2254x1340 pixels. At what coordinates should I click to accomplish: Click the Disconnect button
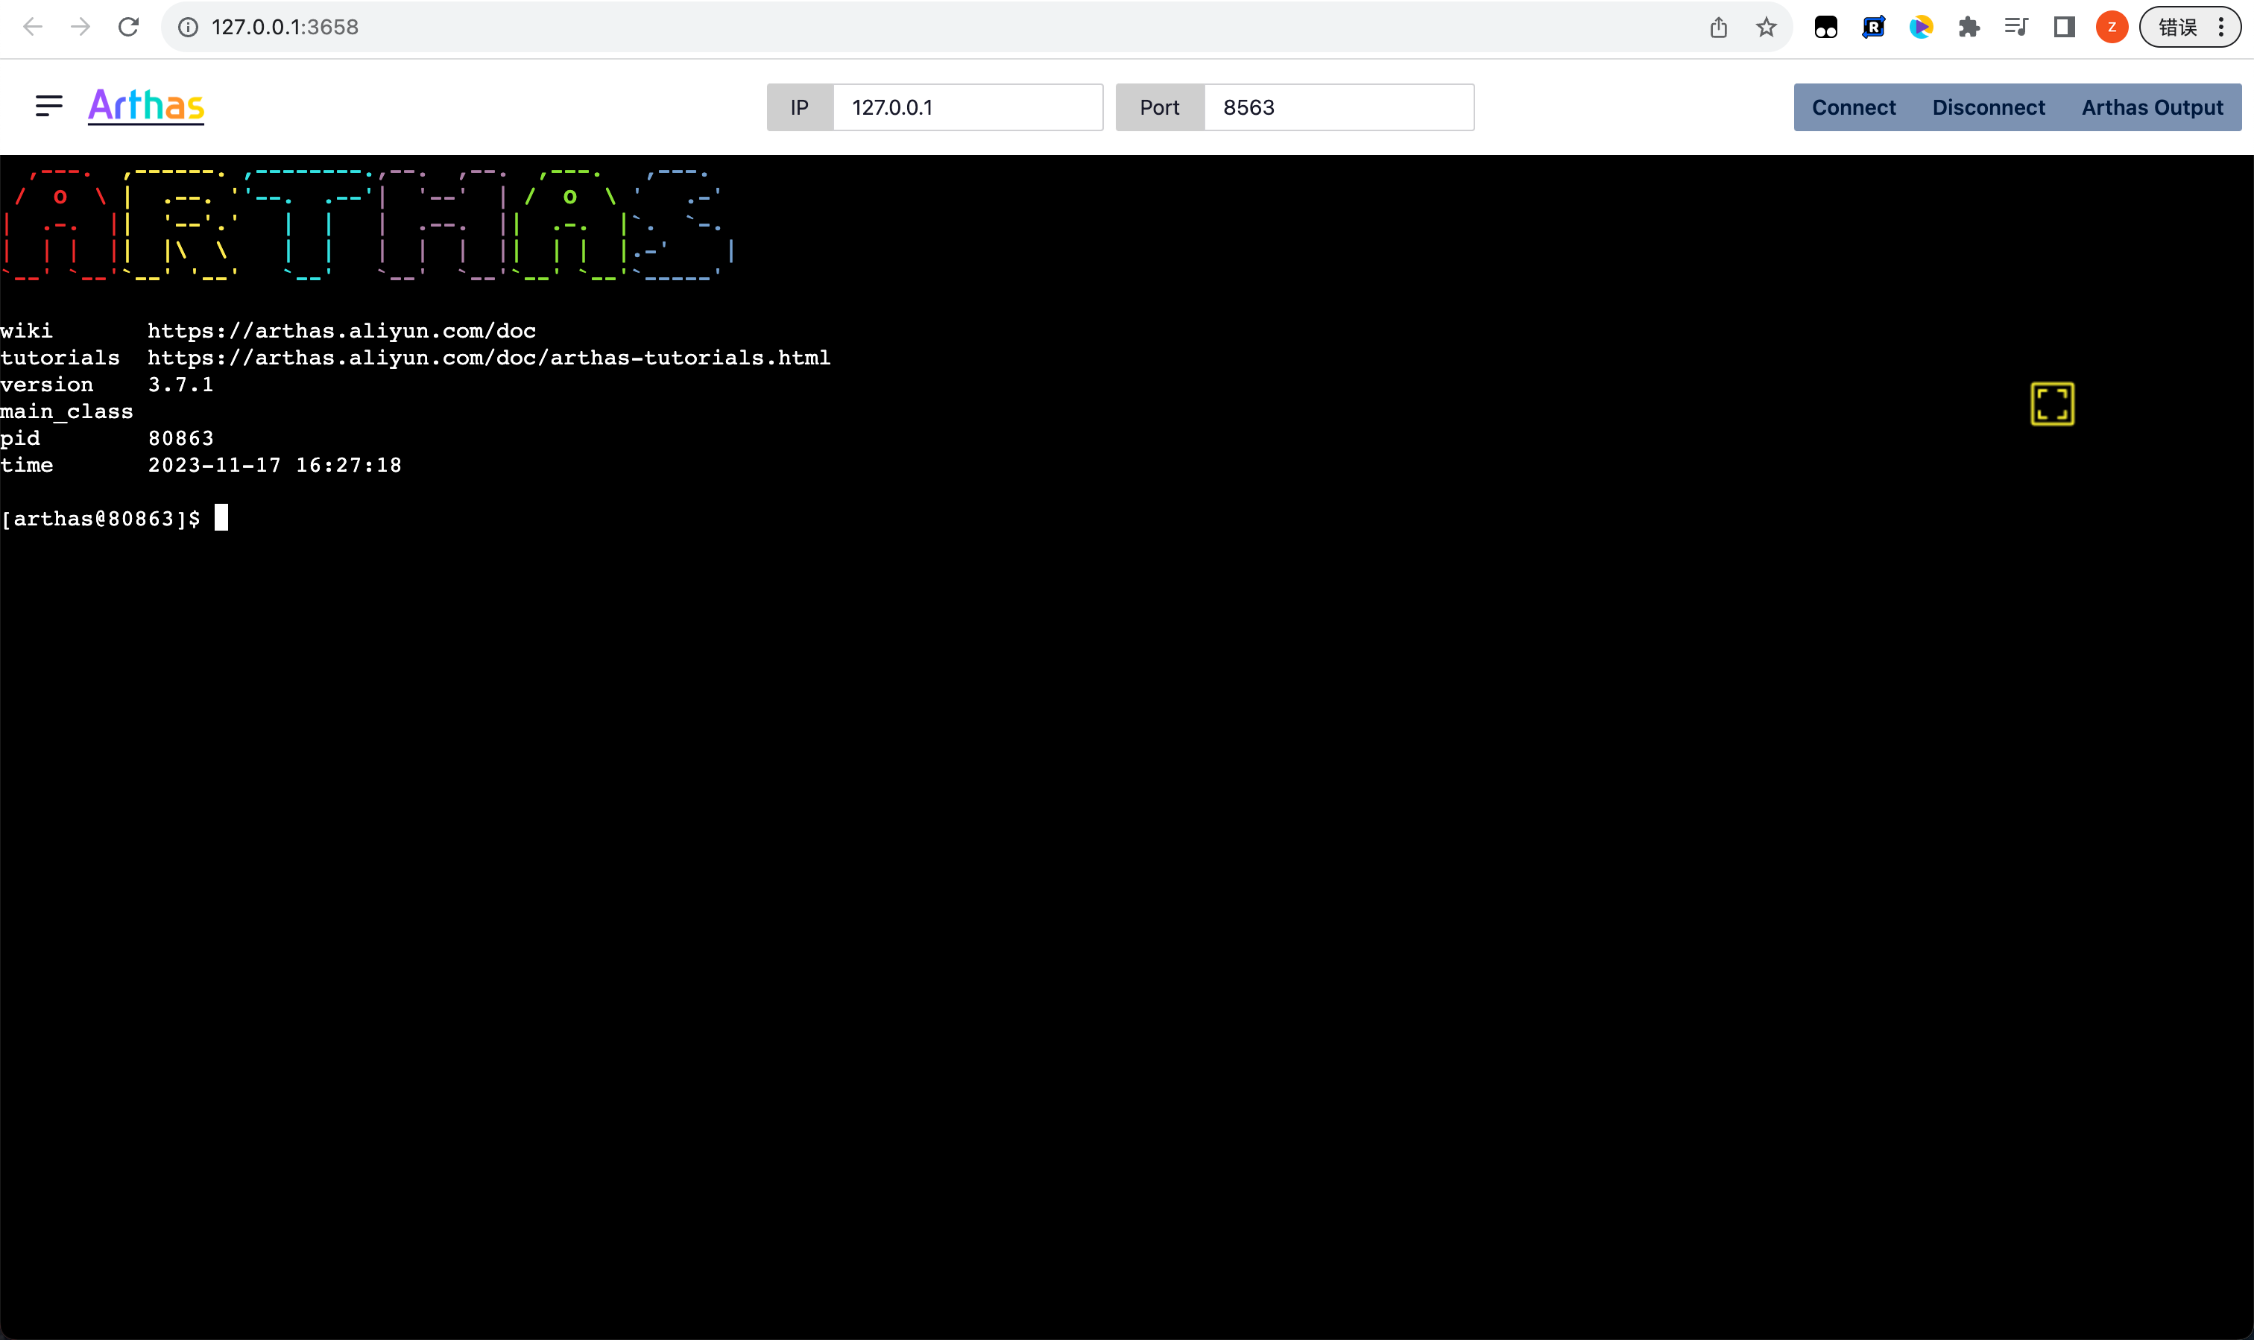coord(1989,107)
